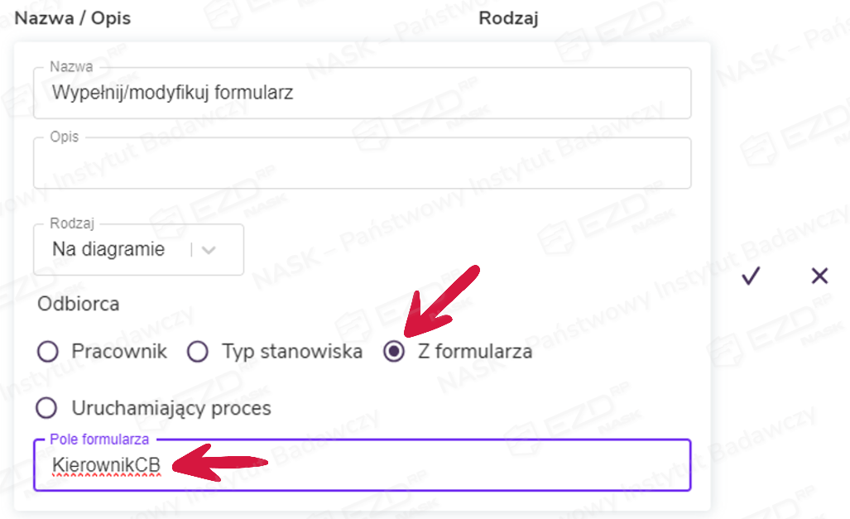Image resolution: width=850 pixels, height=519 pixels.
Task: Select the Pracownik radio button
Action: click(48, 352)
